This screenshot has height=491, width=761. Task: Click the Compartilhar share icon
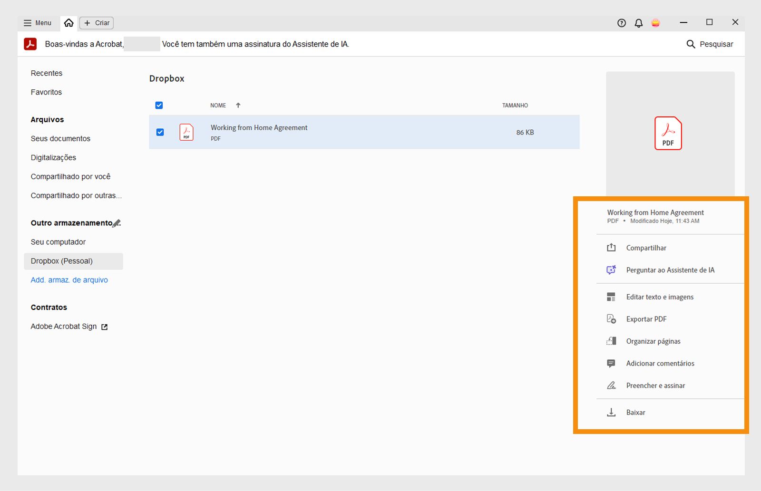(611, 248)
